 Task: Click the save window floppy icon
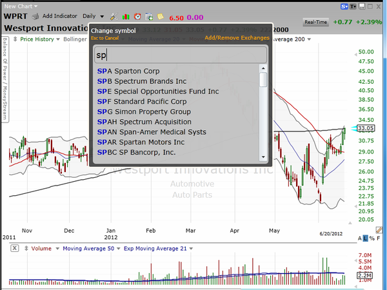[x=362, y=6]
